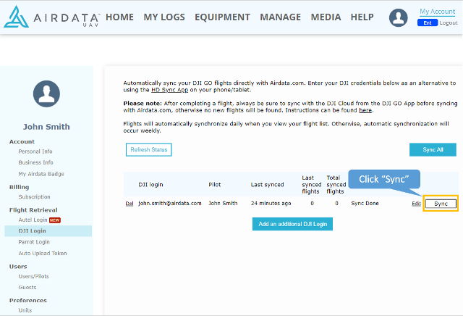This screenshot has width=463, height=316.
Task: Open Users/Pilots under Users
Action: [34, 276]
